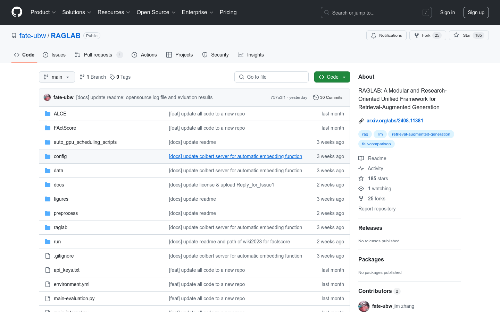Click the fair-comparison topic tag

point(376,144)
